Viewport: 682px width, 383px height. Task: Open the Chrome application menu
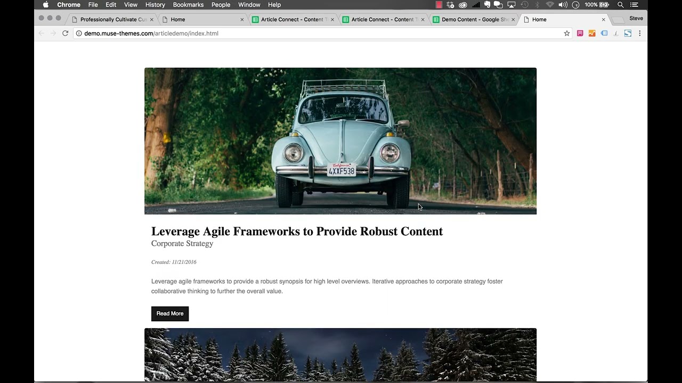pos(69,5)
